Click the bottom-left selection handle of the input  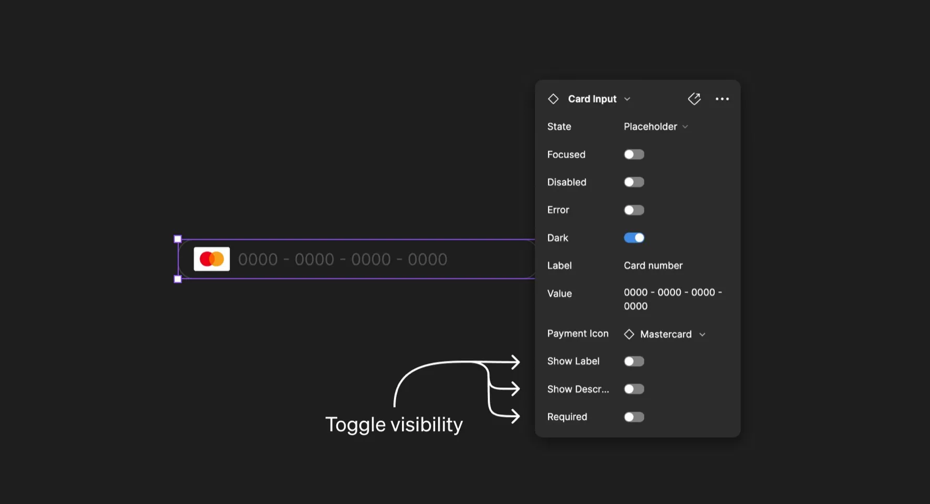point(178,279)
